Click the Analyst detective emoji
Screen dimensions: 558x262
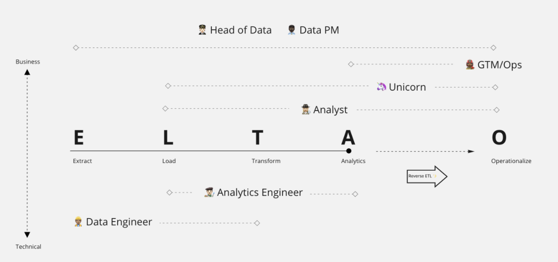pyautogui.click(x=306, y=110)
